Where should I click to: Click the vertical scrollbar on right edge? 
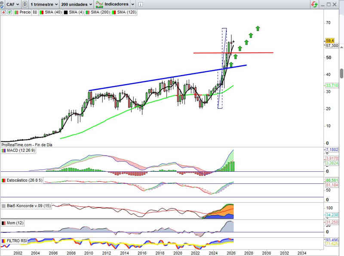click(341, 73)
